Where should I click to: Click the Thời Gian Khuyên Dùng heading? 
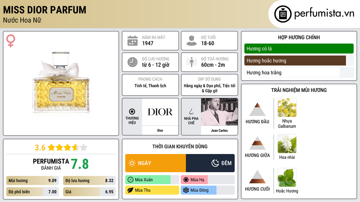180,147
